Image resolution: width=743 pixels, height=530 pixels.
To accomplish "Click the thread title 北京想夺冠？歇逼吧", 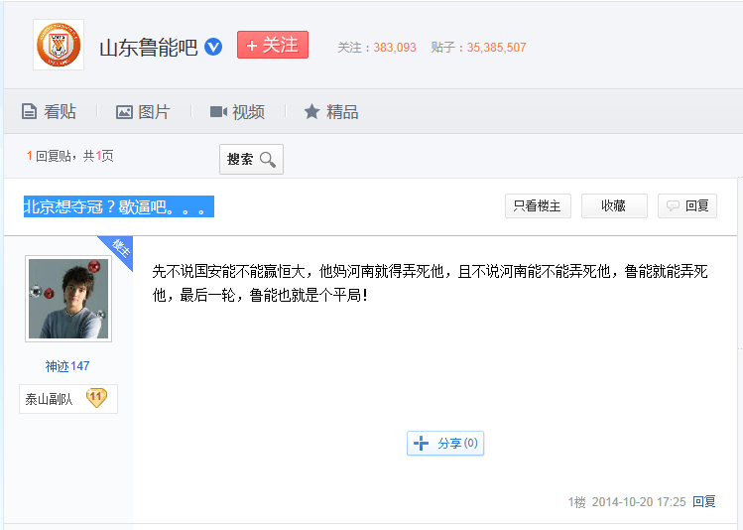I will [x=119, y=206].
